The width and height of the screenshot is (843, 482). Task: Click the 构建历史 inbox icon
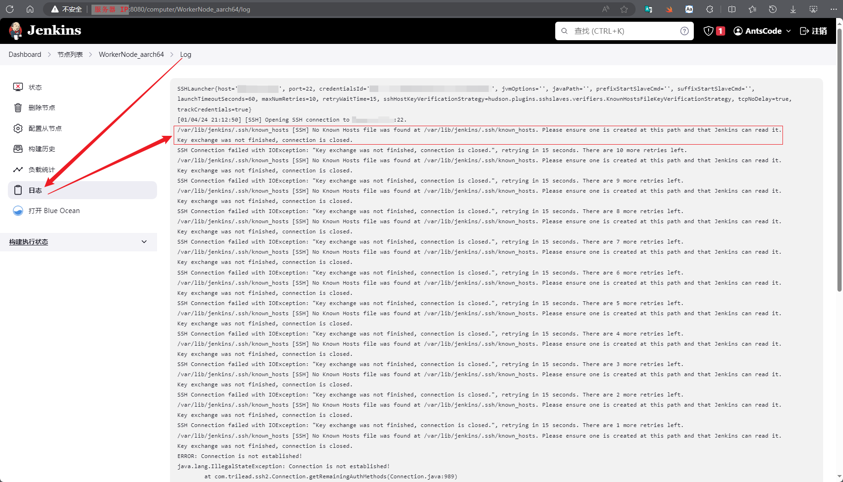pos(18,149)
